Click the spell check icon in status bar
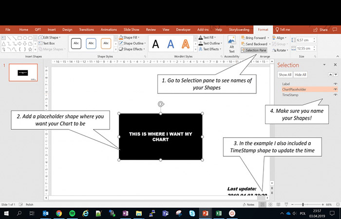The width and height of the screenshot is (341, 219). (21, 204)
